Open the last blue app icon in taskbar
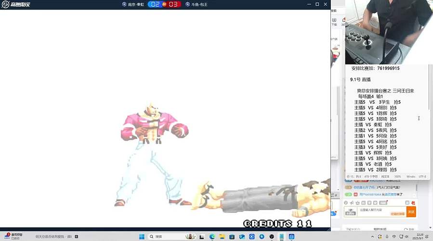Screen dimensions: 433x241 [x=291, y=237]
